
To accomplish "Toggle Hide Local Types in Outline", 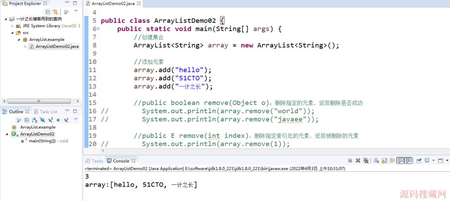I will coord(66,120).
